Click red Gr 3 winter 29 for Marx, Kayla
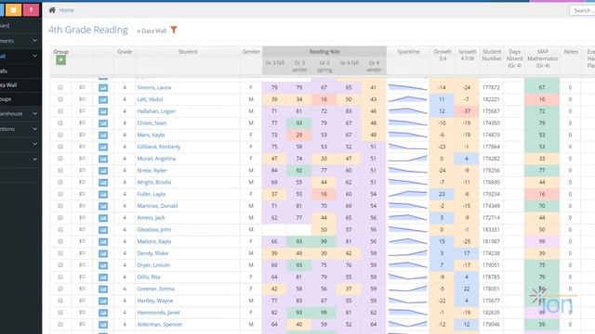The height and width of the screenshot is (334, 595). point(299,135)
